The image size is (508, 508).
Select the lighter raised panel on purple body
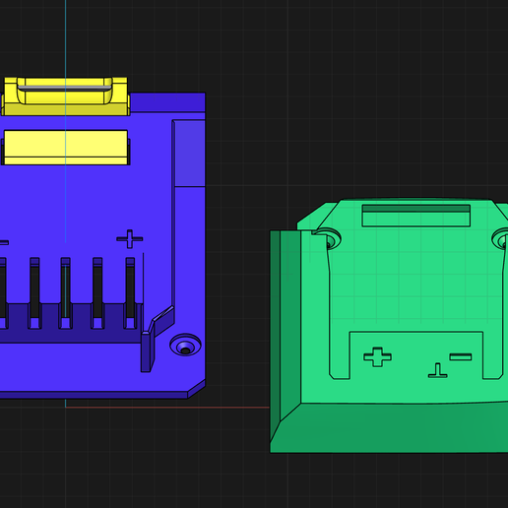[190, 154]
